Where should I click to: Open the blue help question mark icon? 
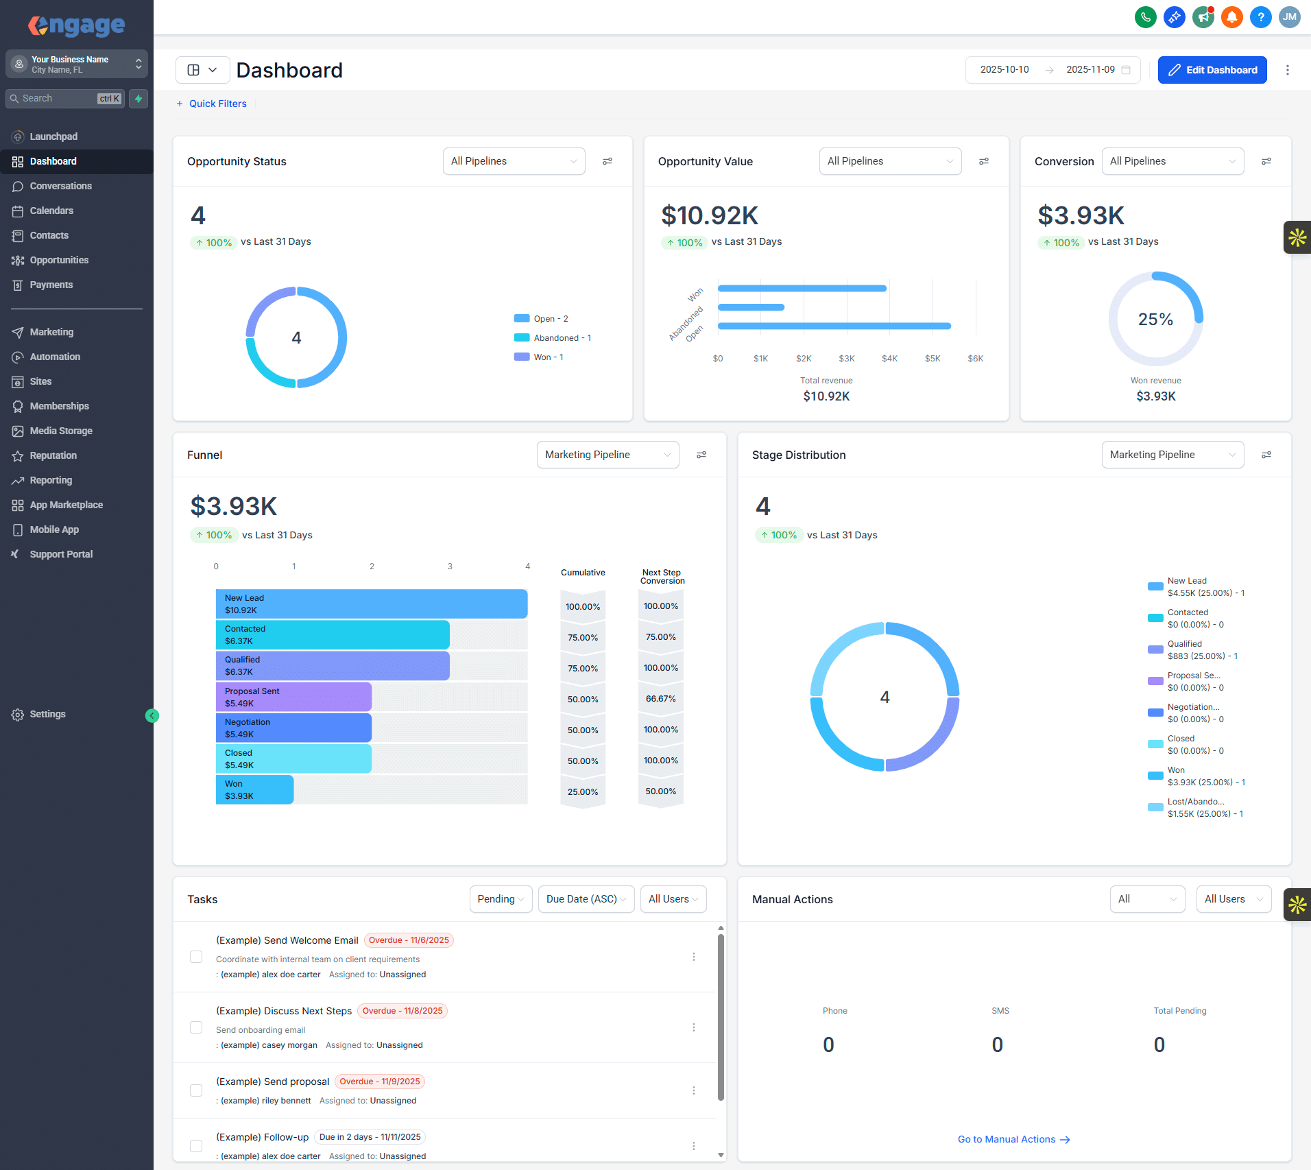pos(1260,17)
